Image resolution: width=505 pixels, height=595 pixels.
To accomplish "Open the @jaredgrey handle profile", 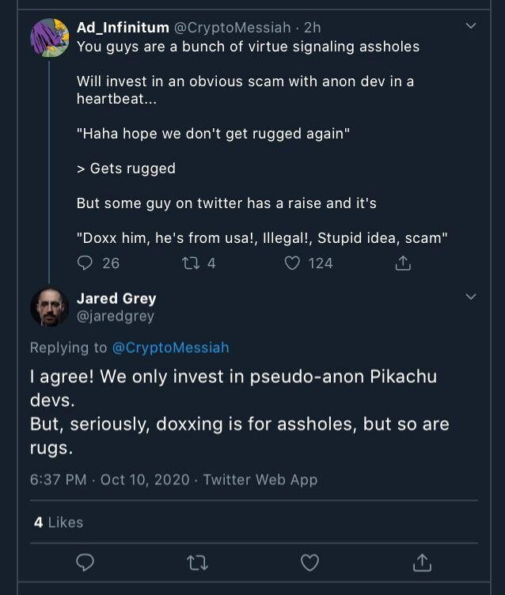I will click(x=116, y=316).
